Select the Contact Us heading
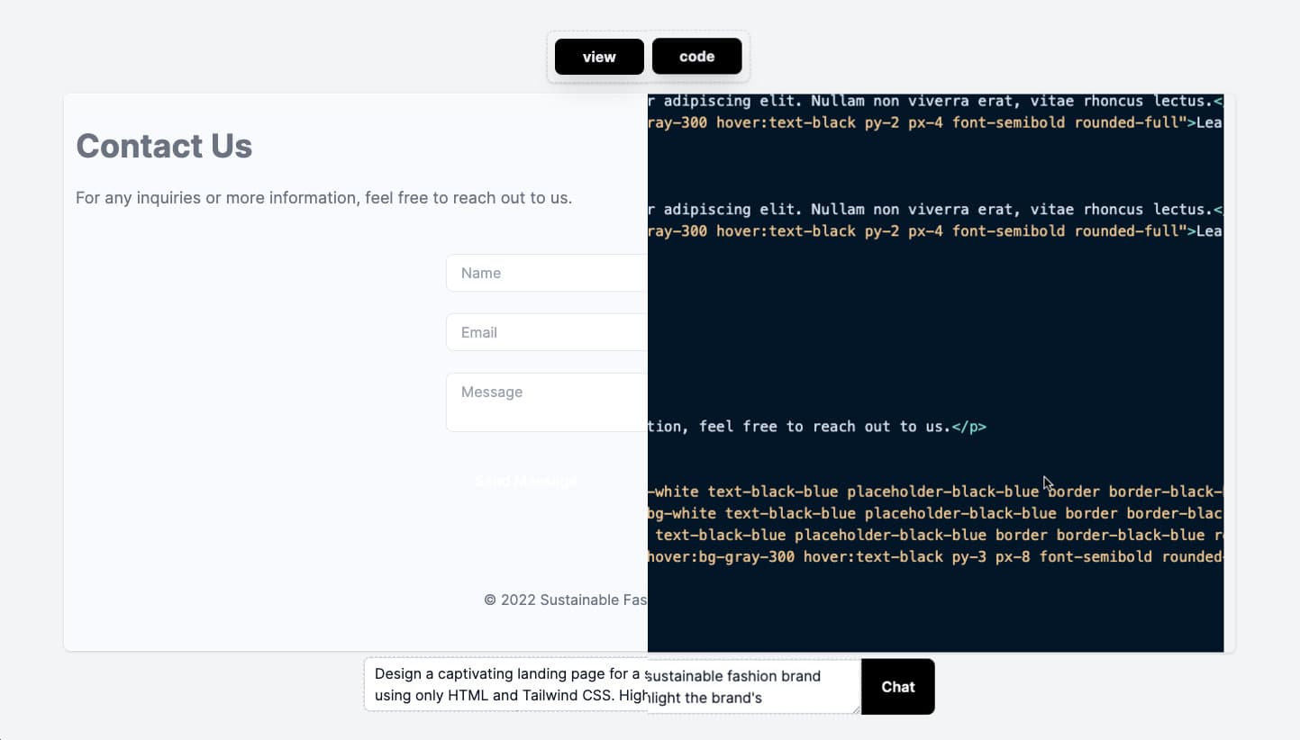Image resolution: width=1300 pixels, height=740 pixels. (x=164, y=146)
